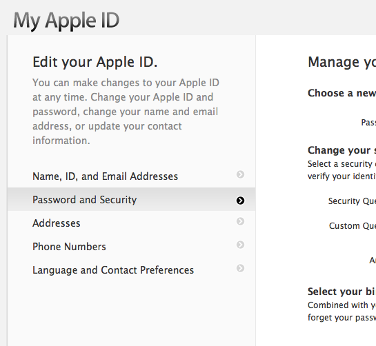Screen dimensions: 376x346
Task: Click the description paragraph about Apple ID changes
Action: click(126, 112)
